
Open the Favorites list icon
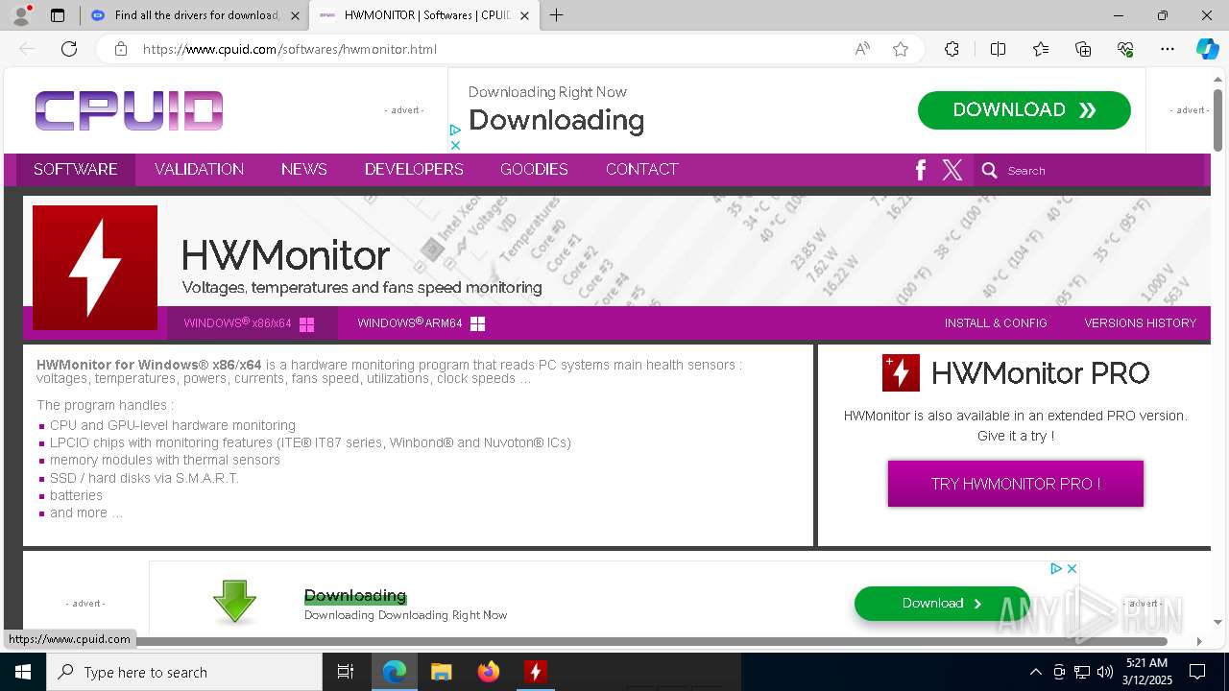[x=1041, y=49]
